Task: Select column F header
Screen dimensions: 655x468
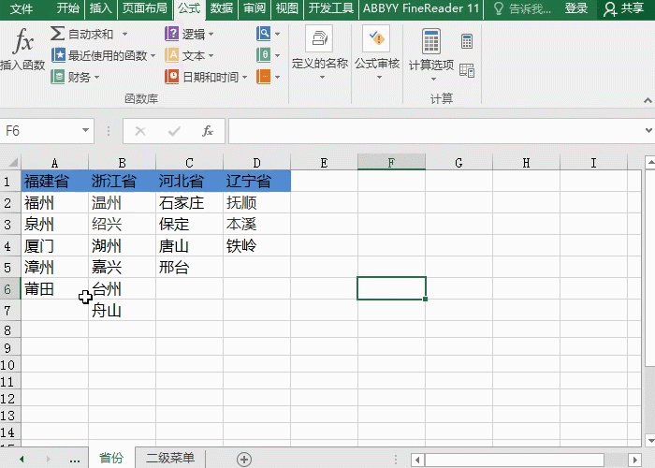Action: pos(391,162)
